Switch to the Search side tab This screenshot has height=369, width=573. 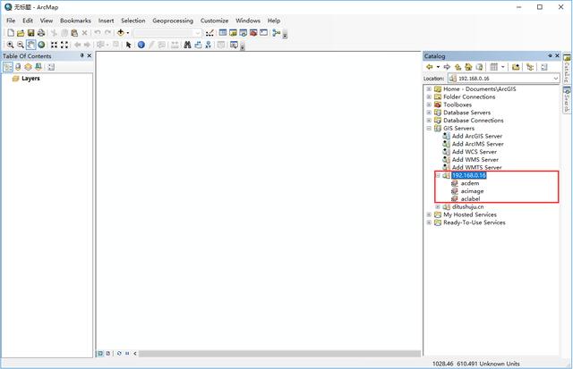567,99
